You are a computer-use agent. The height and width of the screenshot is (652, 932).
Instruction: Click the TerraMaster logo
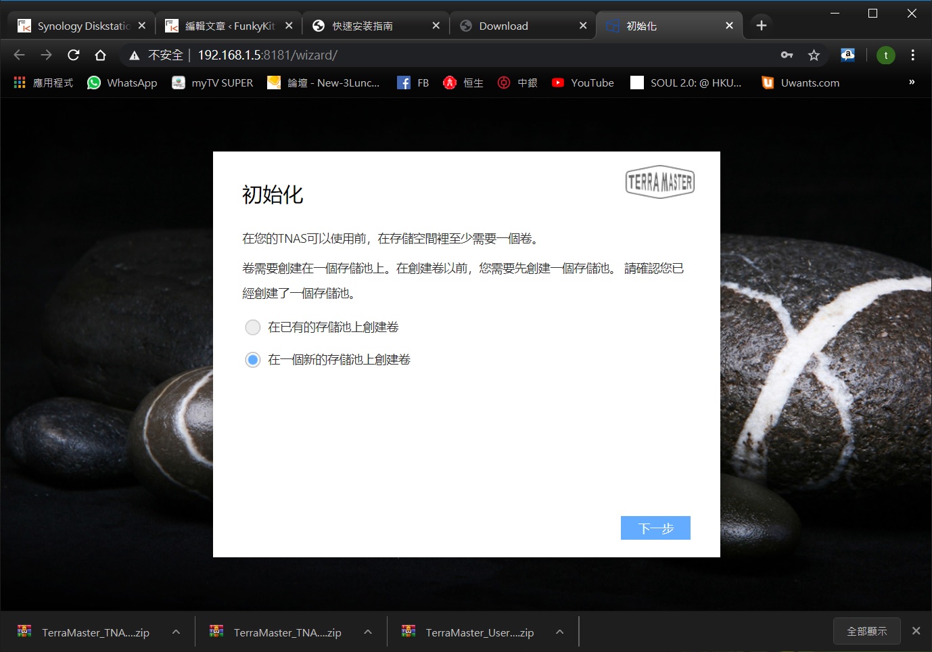[x=659, y=182]
